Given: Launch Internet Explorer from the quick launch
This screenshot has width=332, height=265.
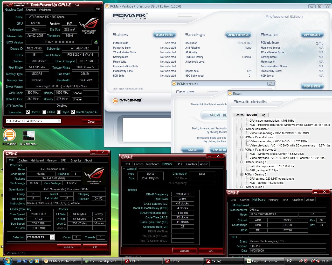Looking at the screenshot, I should [x=31, y=261].
